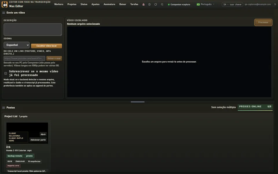Click the backup remoto tag

(x=15, y=156)
